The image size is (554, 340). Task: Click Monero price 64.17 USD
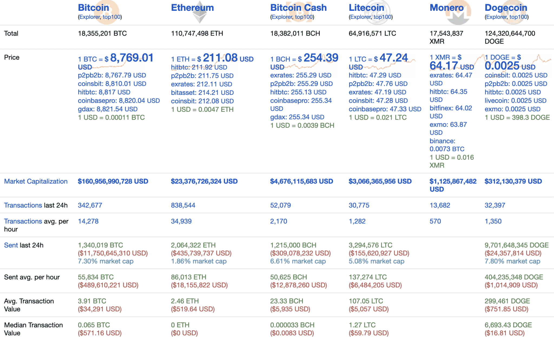tap(452, 66)
